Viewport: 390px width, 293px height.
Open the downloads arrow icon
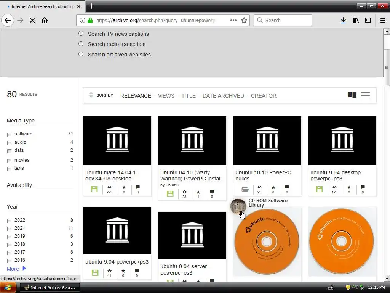343,20
